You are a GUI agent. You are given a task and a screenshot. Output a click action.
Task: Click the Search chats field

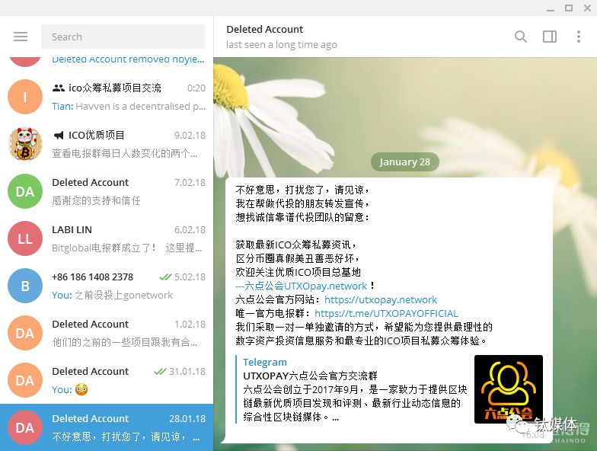click(x=123, y=37)
